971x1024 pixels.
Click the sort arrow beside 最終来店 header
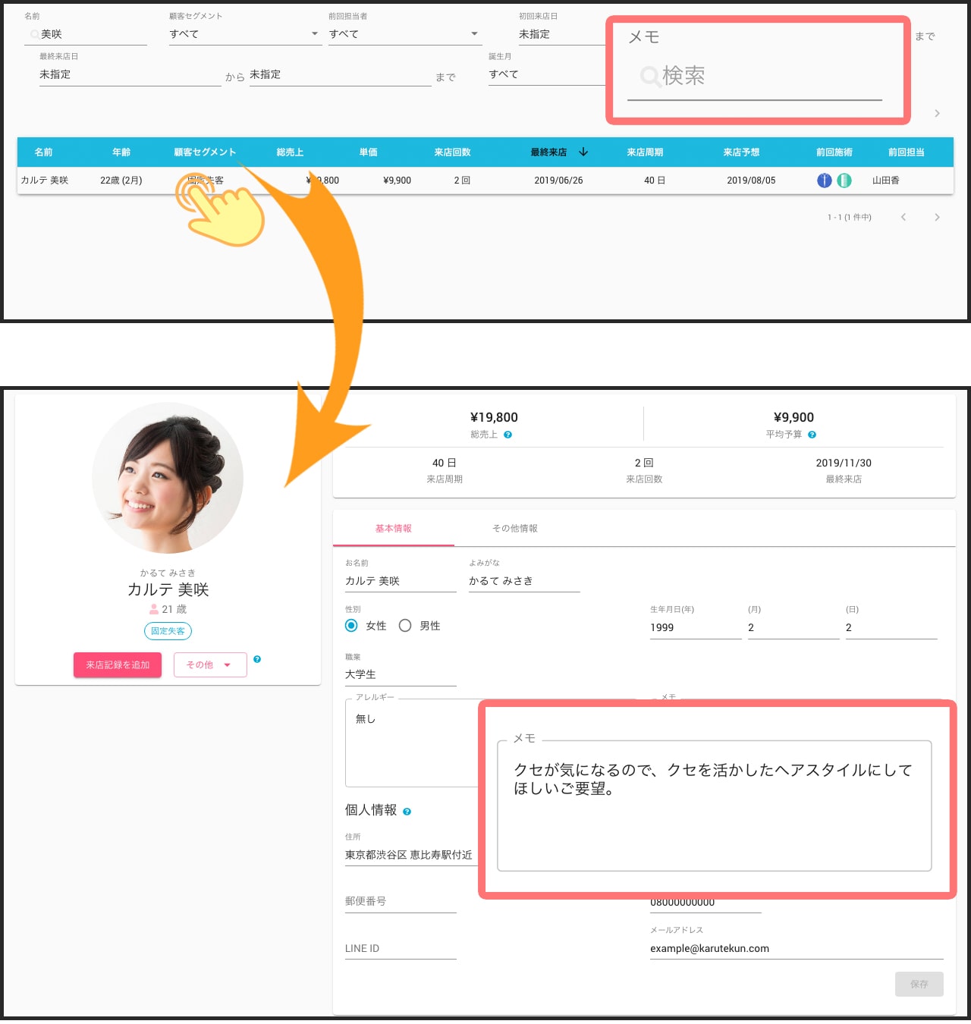(583, 152)
